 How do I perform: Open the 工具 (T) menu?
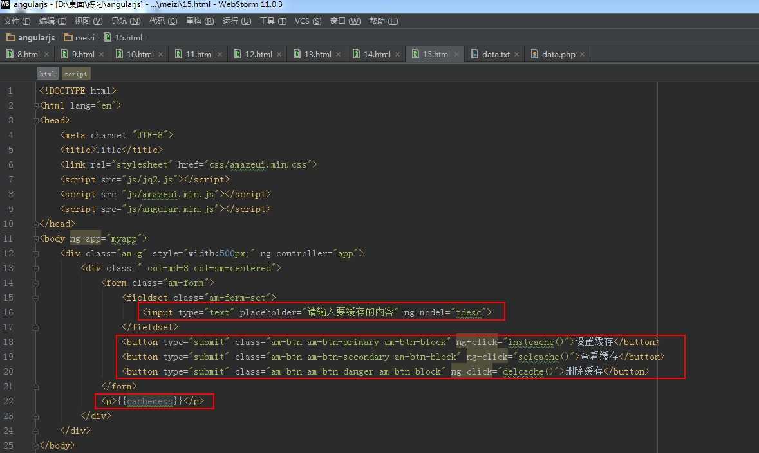click(273, 21)
